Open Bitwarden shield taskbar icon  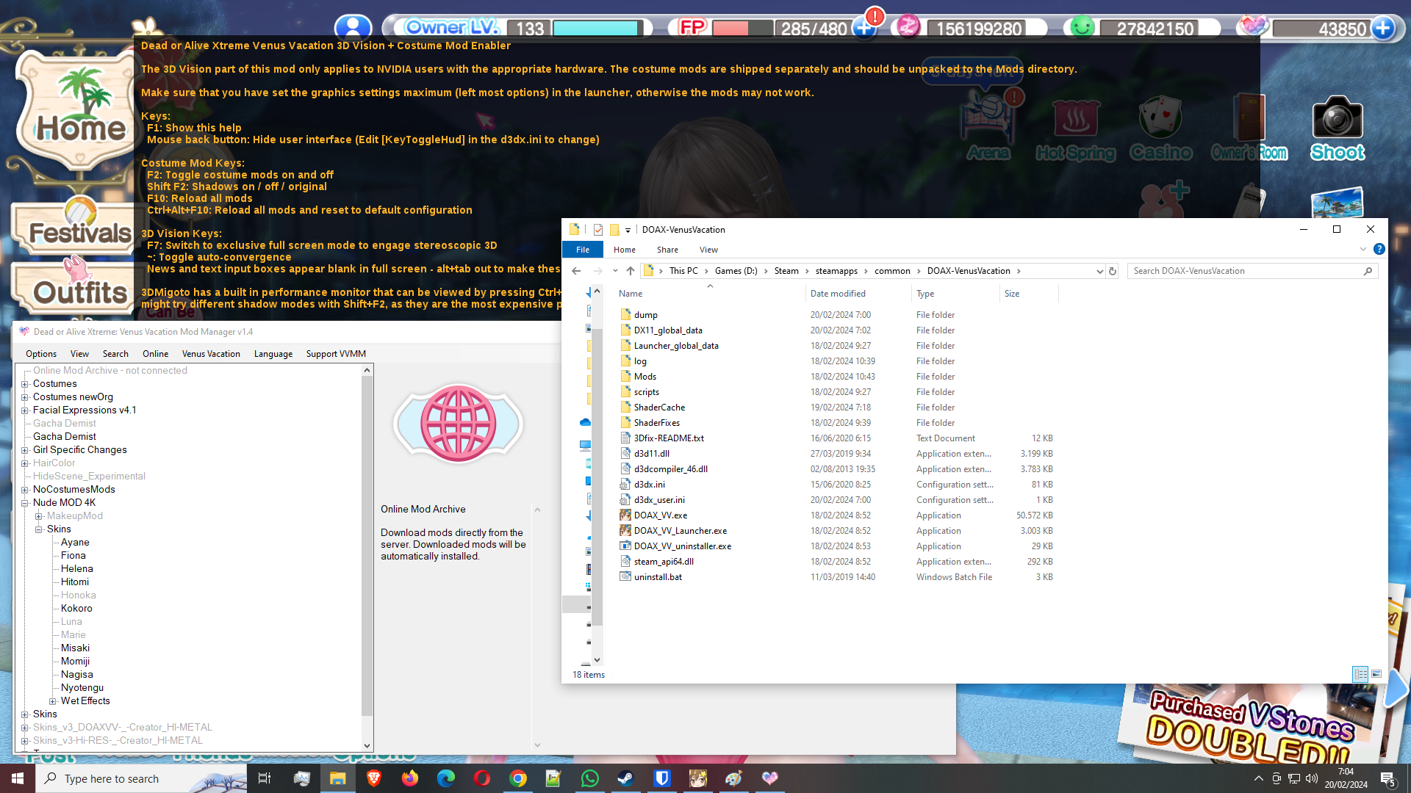click(662, 778)
